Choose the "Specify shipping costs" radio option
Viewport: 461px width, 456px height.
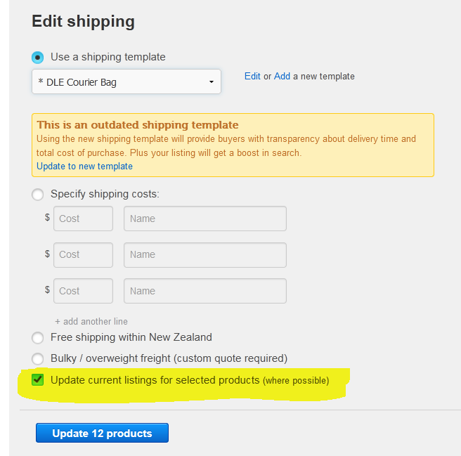point(38,194)
